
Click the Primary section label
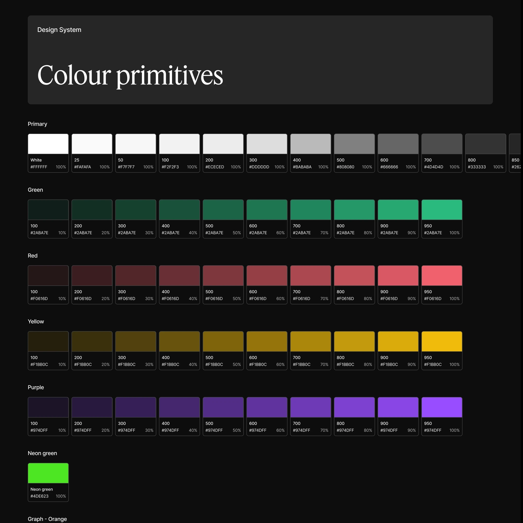tap(37, 124)
